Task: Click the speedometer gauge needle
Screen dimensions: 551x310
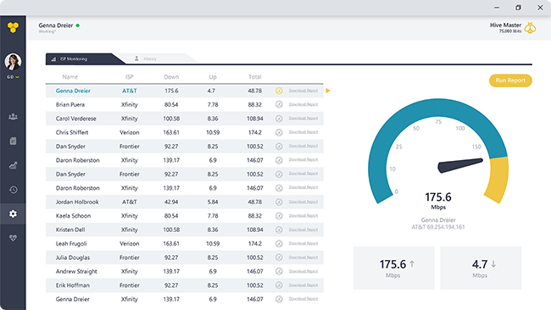Action: point(460,165)
